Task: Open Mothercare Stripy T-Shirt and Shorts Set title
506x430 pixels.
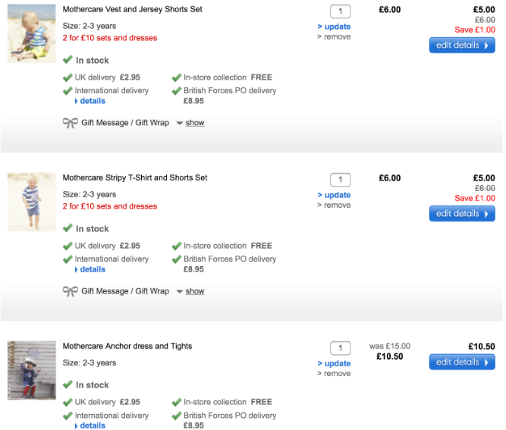Action: tap(134, 177)
